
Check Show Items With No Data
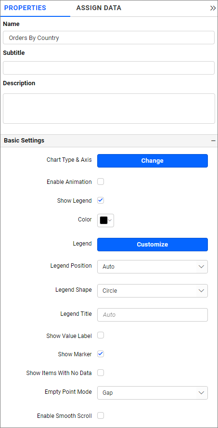101,373
